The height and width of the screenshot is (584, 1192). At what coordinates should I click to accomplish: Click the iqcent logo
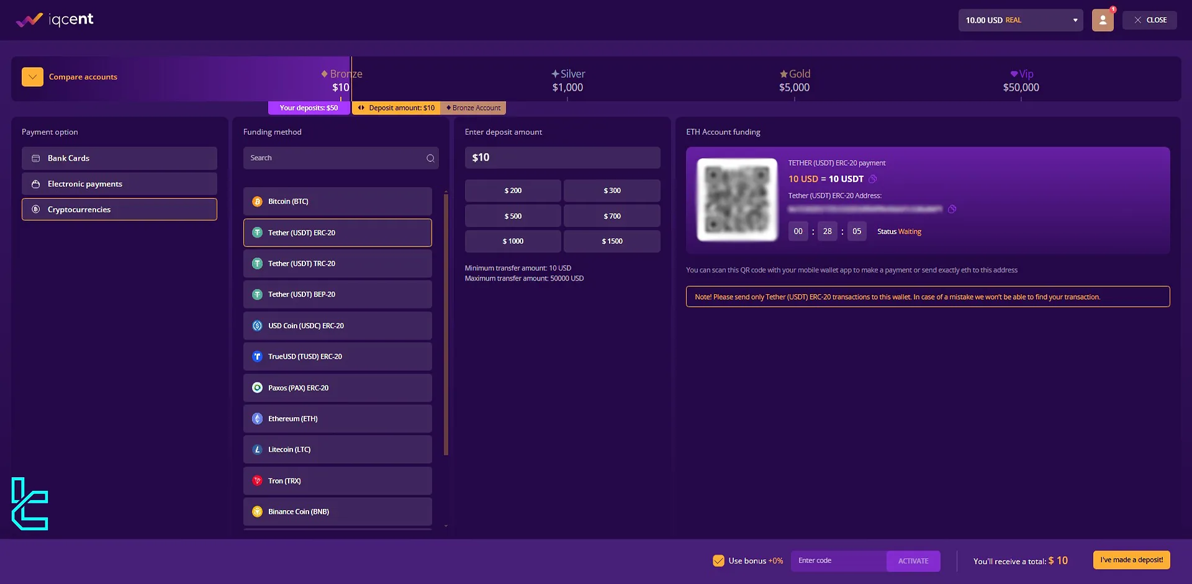[55, 20]
